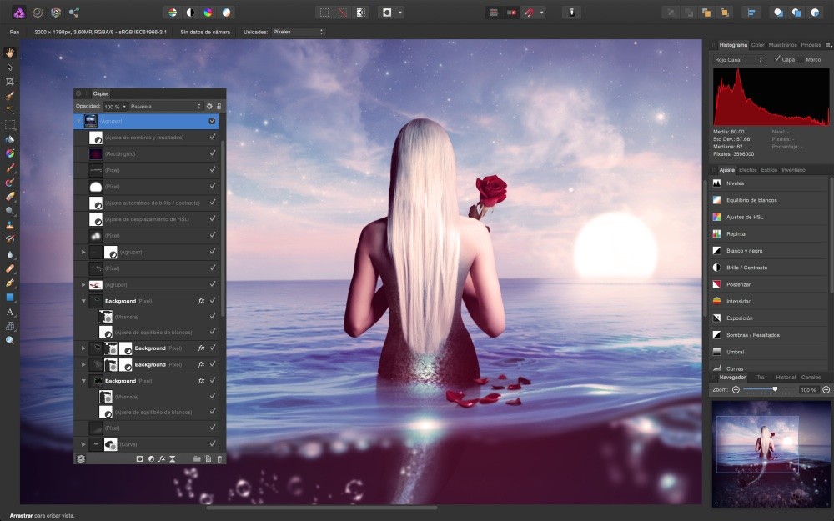
Task: Add a Brillo / Contraste adjustment
Action: pyautogui.click(x=770, y=268)
